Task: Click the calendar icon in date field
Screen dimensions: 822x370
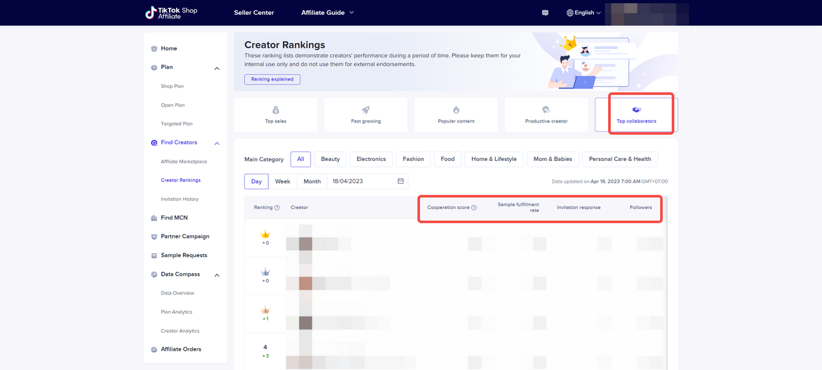Action: 401,181
